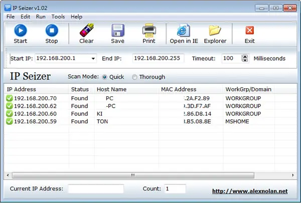Click the End IP input field
Screen dimensions: 301x203
pos(158,58)
